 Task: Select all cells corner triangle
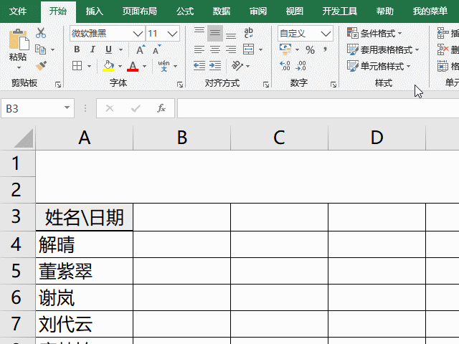coord(23,138)
